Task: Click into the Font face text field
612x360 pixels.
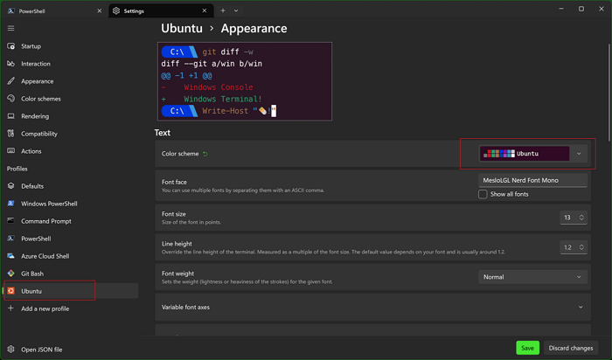Action: tap(532, 180)
